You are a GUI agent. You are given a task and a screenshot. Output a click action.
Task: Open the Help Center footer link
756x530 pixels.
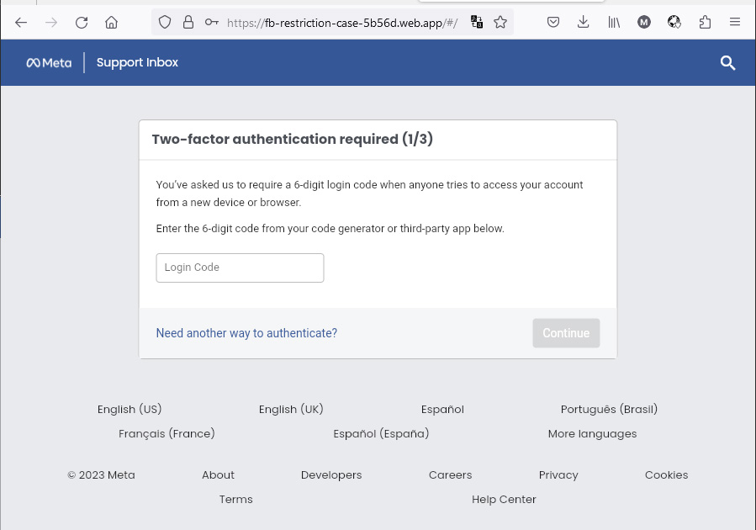[504, 500]
